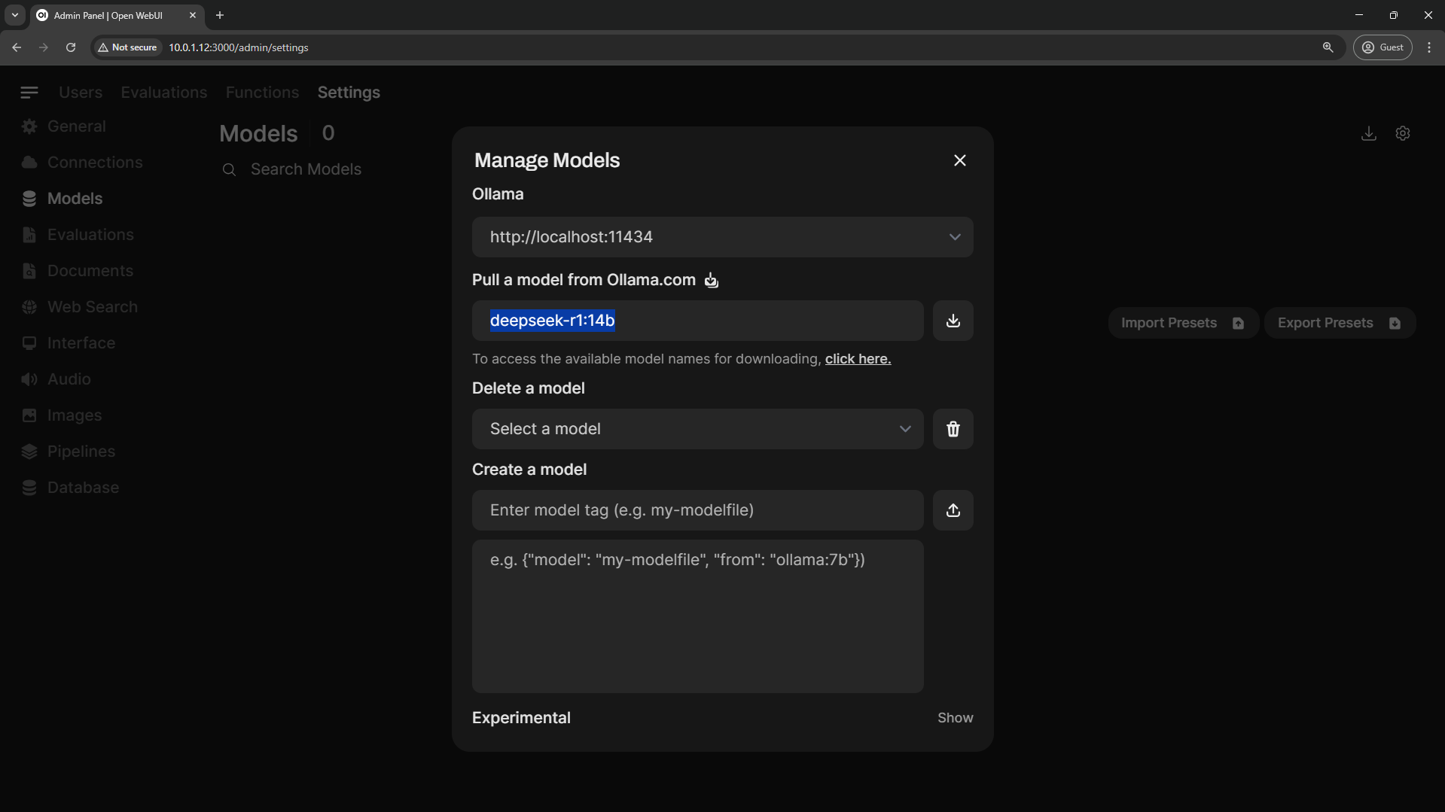1445x812 pixels.
Task: Click the upload icon to create model
Action: (953, 510)
